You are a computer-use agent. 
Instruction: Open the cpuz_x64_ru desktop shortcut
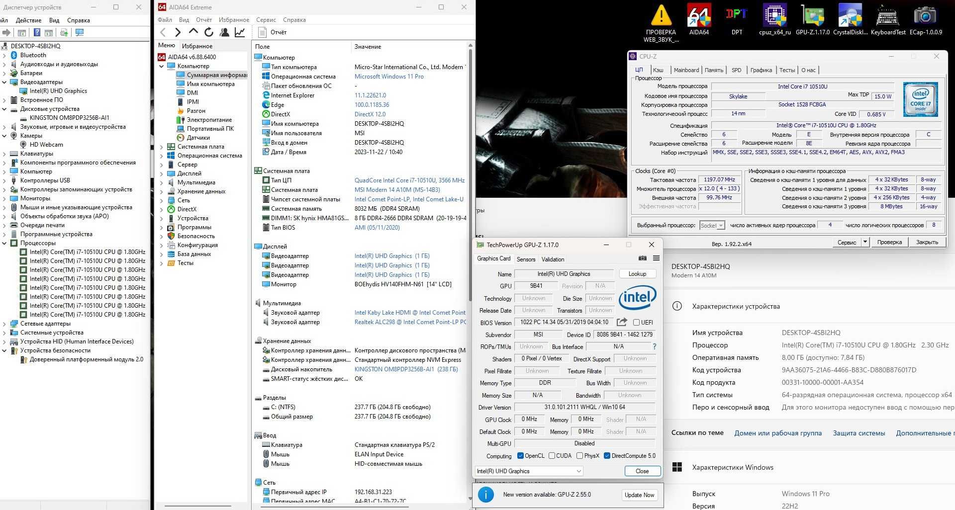[774, 19]
